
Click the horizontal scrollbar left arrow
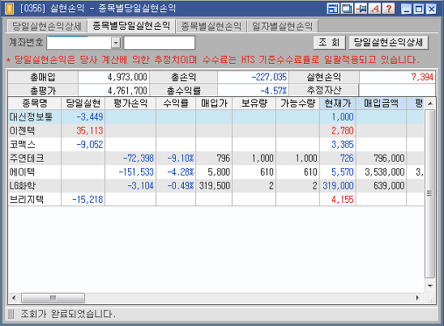tap(14, 298)
